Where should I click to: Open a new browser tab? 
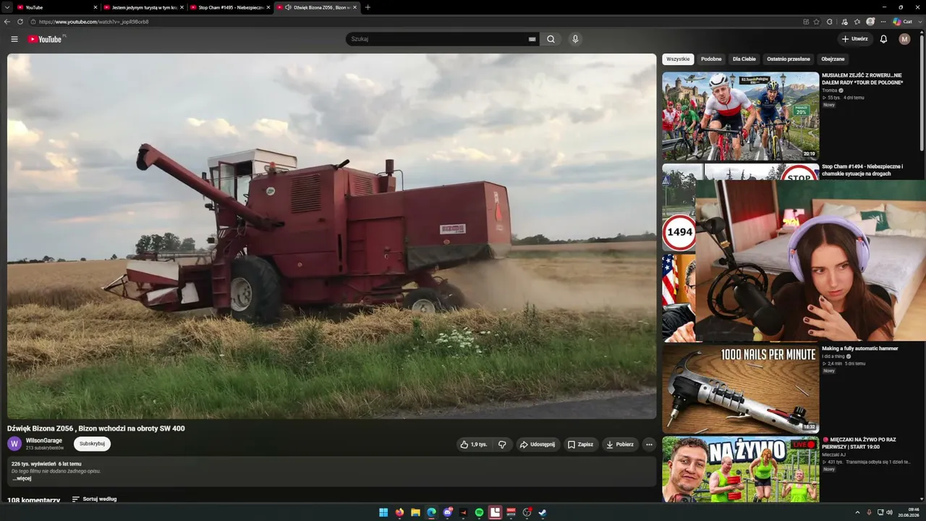point(368,7)
